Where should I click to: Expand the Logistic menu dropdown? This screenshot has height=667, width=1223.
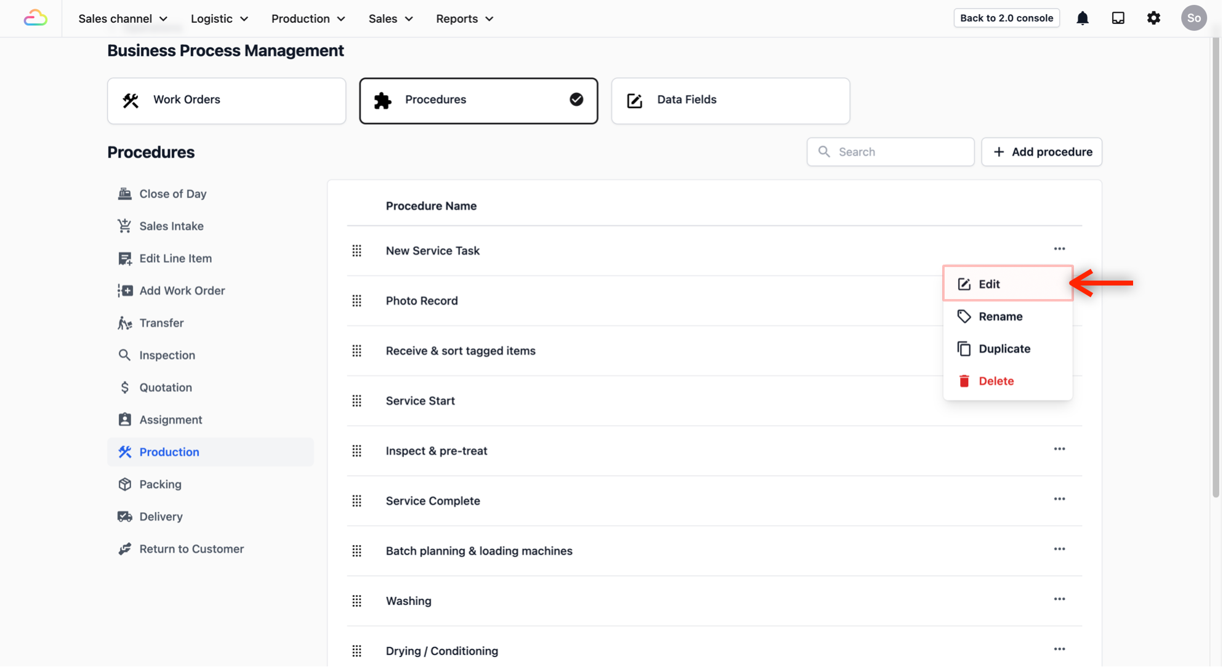point(219,18)
